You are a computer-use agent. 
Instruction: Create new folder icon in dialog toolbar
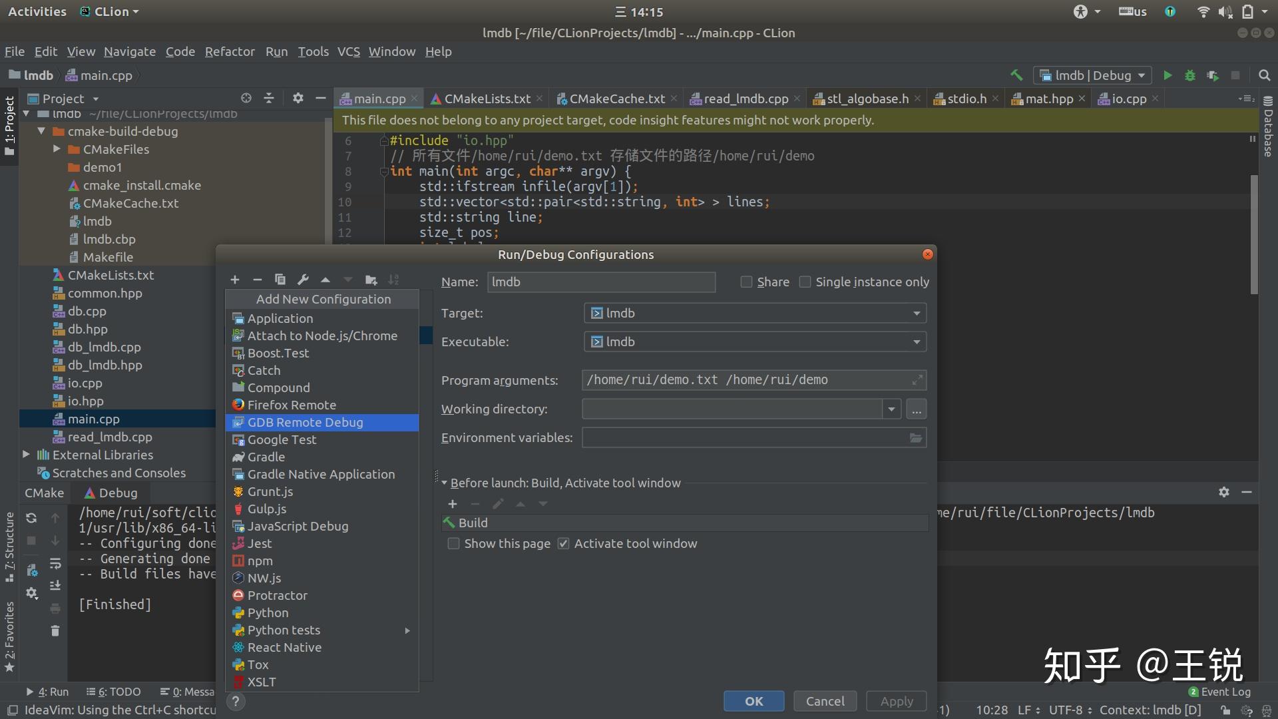tap(371, 280)
